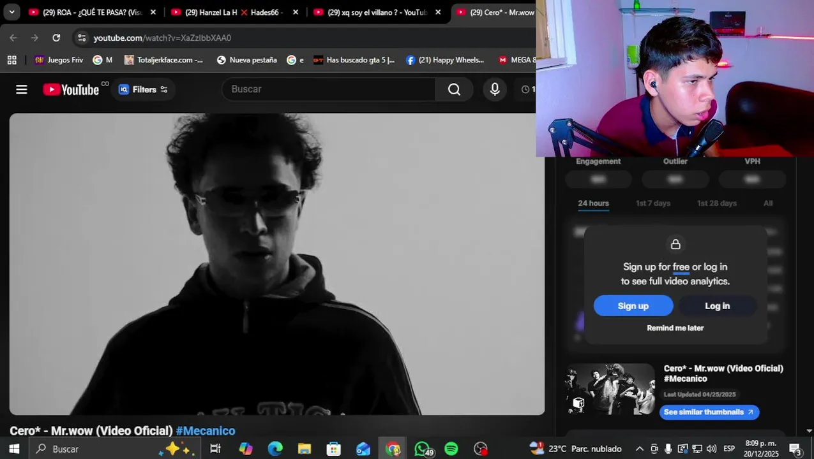814x459 pixels.
Task: Submit search with the magnifier button
Action: (x=454, y=89)
